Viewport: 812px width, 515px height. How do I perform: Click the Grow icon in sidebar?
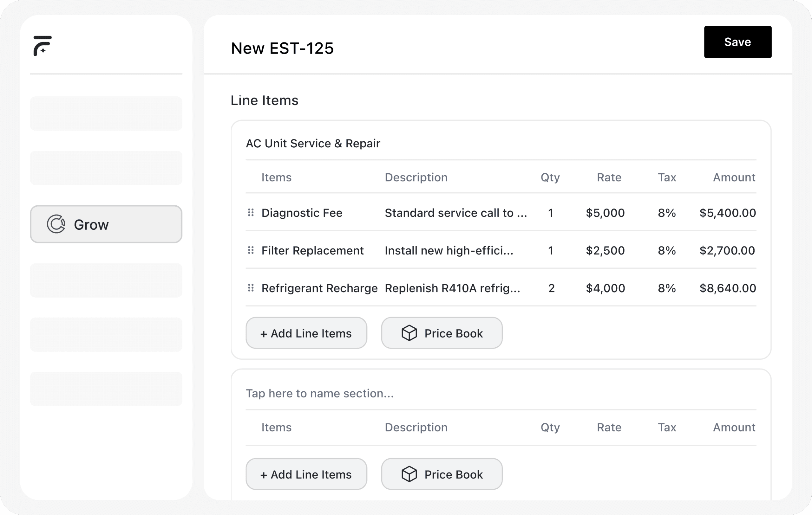click(x=56, y=224)
